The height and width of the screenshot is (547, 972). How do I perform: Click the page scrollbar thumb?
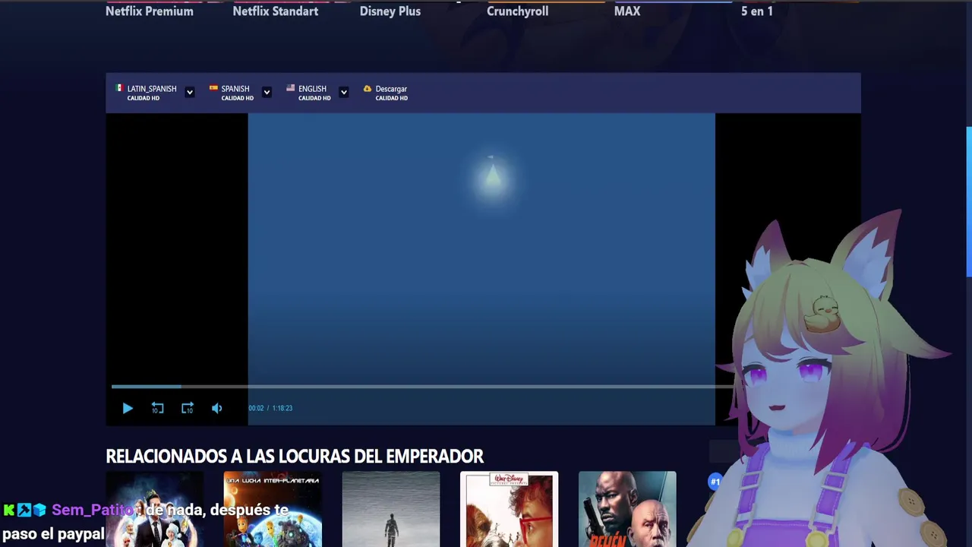pos(968,202)
